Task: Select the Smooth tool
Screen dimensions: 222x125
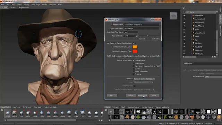Action: pos(14,114)
